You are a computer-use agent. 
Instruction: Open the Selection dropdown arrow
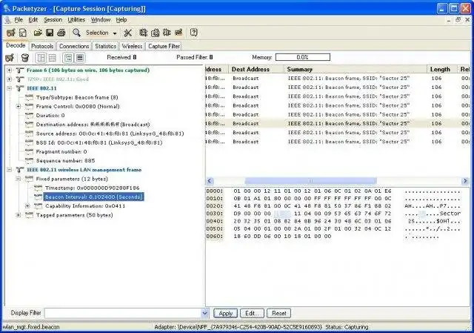tap(115, 33)
